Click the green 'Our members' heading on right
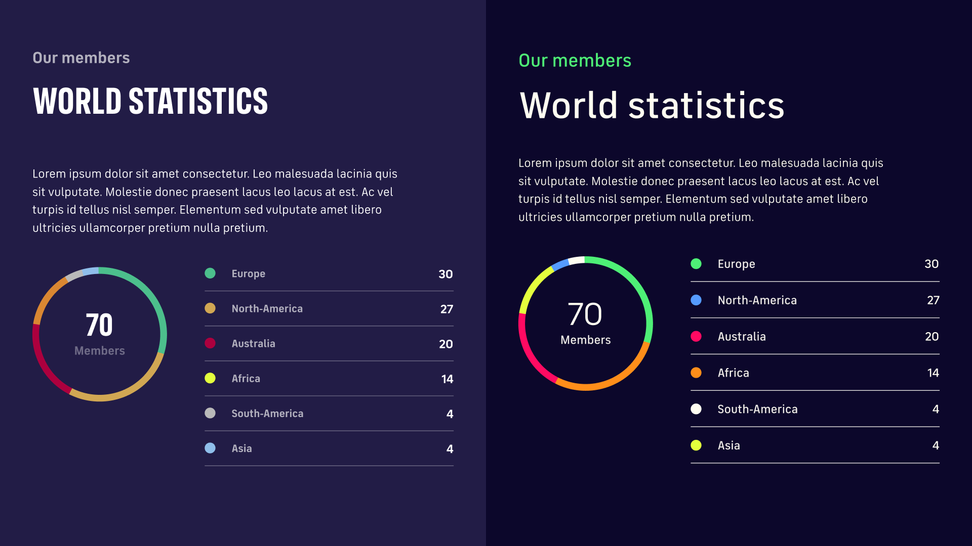The height and width of the screenshot is (546, 972). (575, 61)
